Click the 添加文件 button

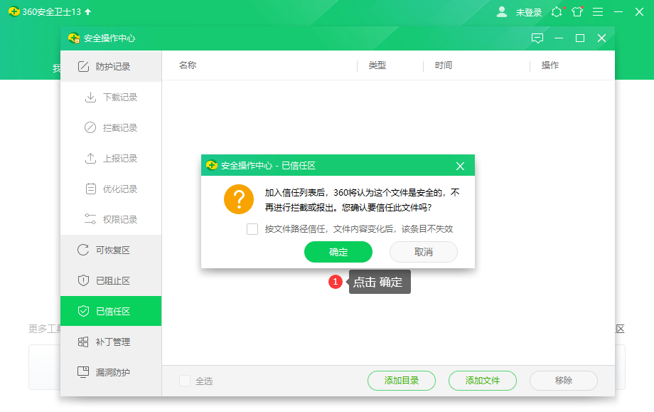pyautogui.click(x=482, y=381)
